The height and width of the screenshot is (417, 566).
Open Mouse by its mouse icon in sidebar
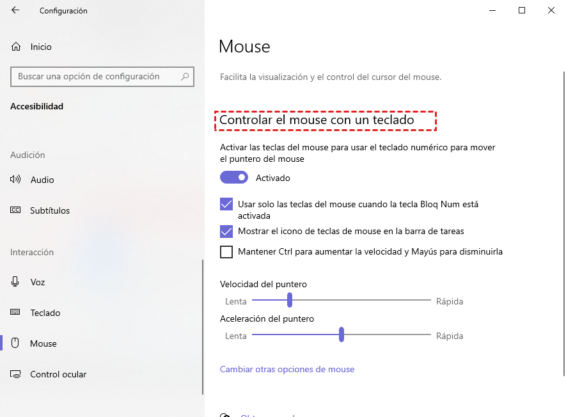15,343
